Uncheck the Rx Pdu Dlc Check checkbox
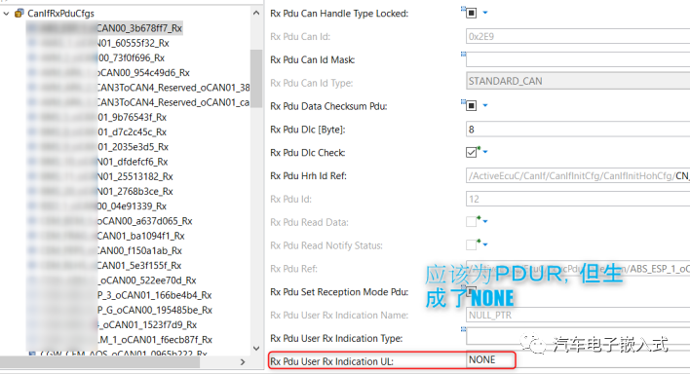Image resolution: width=690 pixels, height=374 pixels. [x=472, y=152]
